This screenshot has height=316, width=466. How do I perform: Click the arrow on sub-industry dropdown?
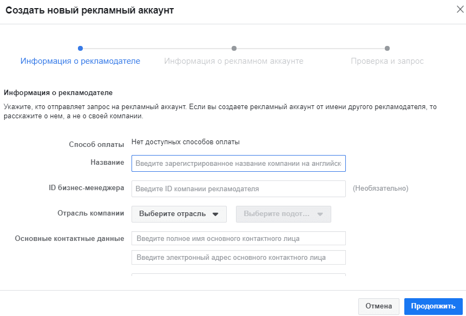tap(320, 214)
